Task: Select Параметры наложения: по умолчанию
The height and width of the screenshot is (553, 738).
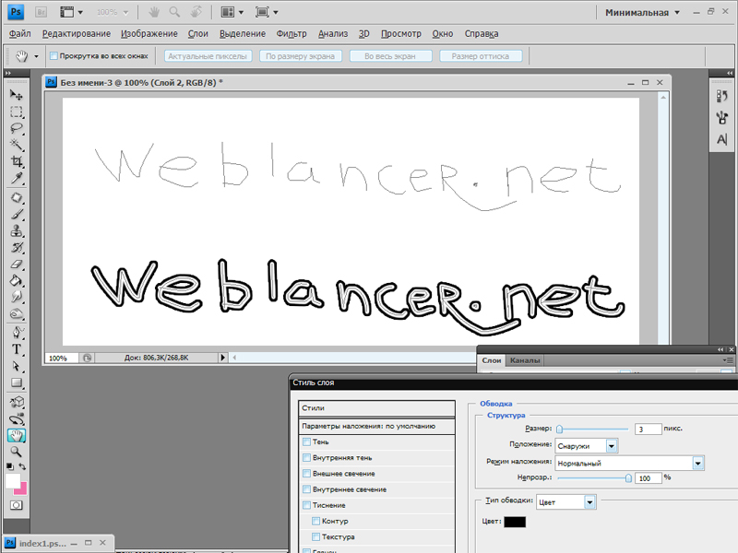Action: 377,426
